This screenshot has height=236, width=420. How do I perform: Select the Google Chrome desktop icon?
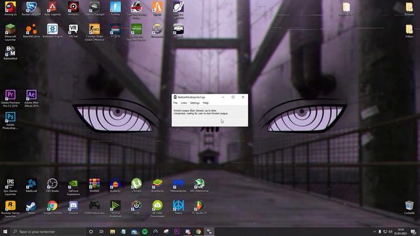pyautogui.click(x=52, y=207)
